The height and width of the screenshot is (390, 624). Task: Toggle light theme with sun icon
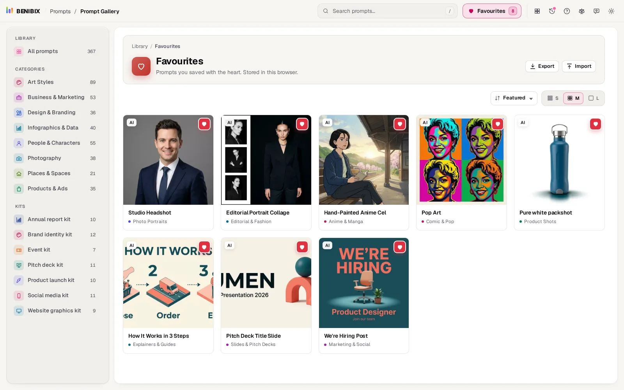pyautogui.click(x=611, y=11)
